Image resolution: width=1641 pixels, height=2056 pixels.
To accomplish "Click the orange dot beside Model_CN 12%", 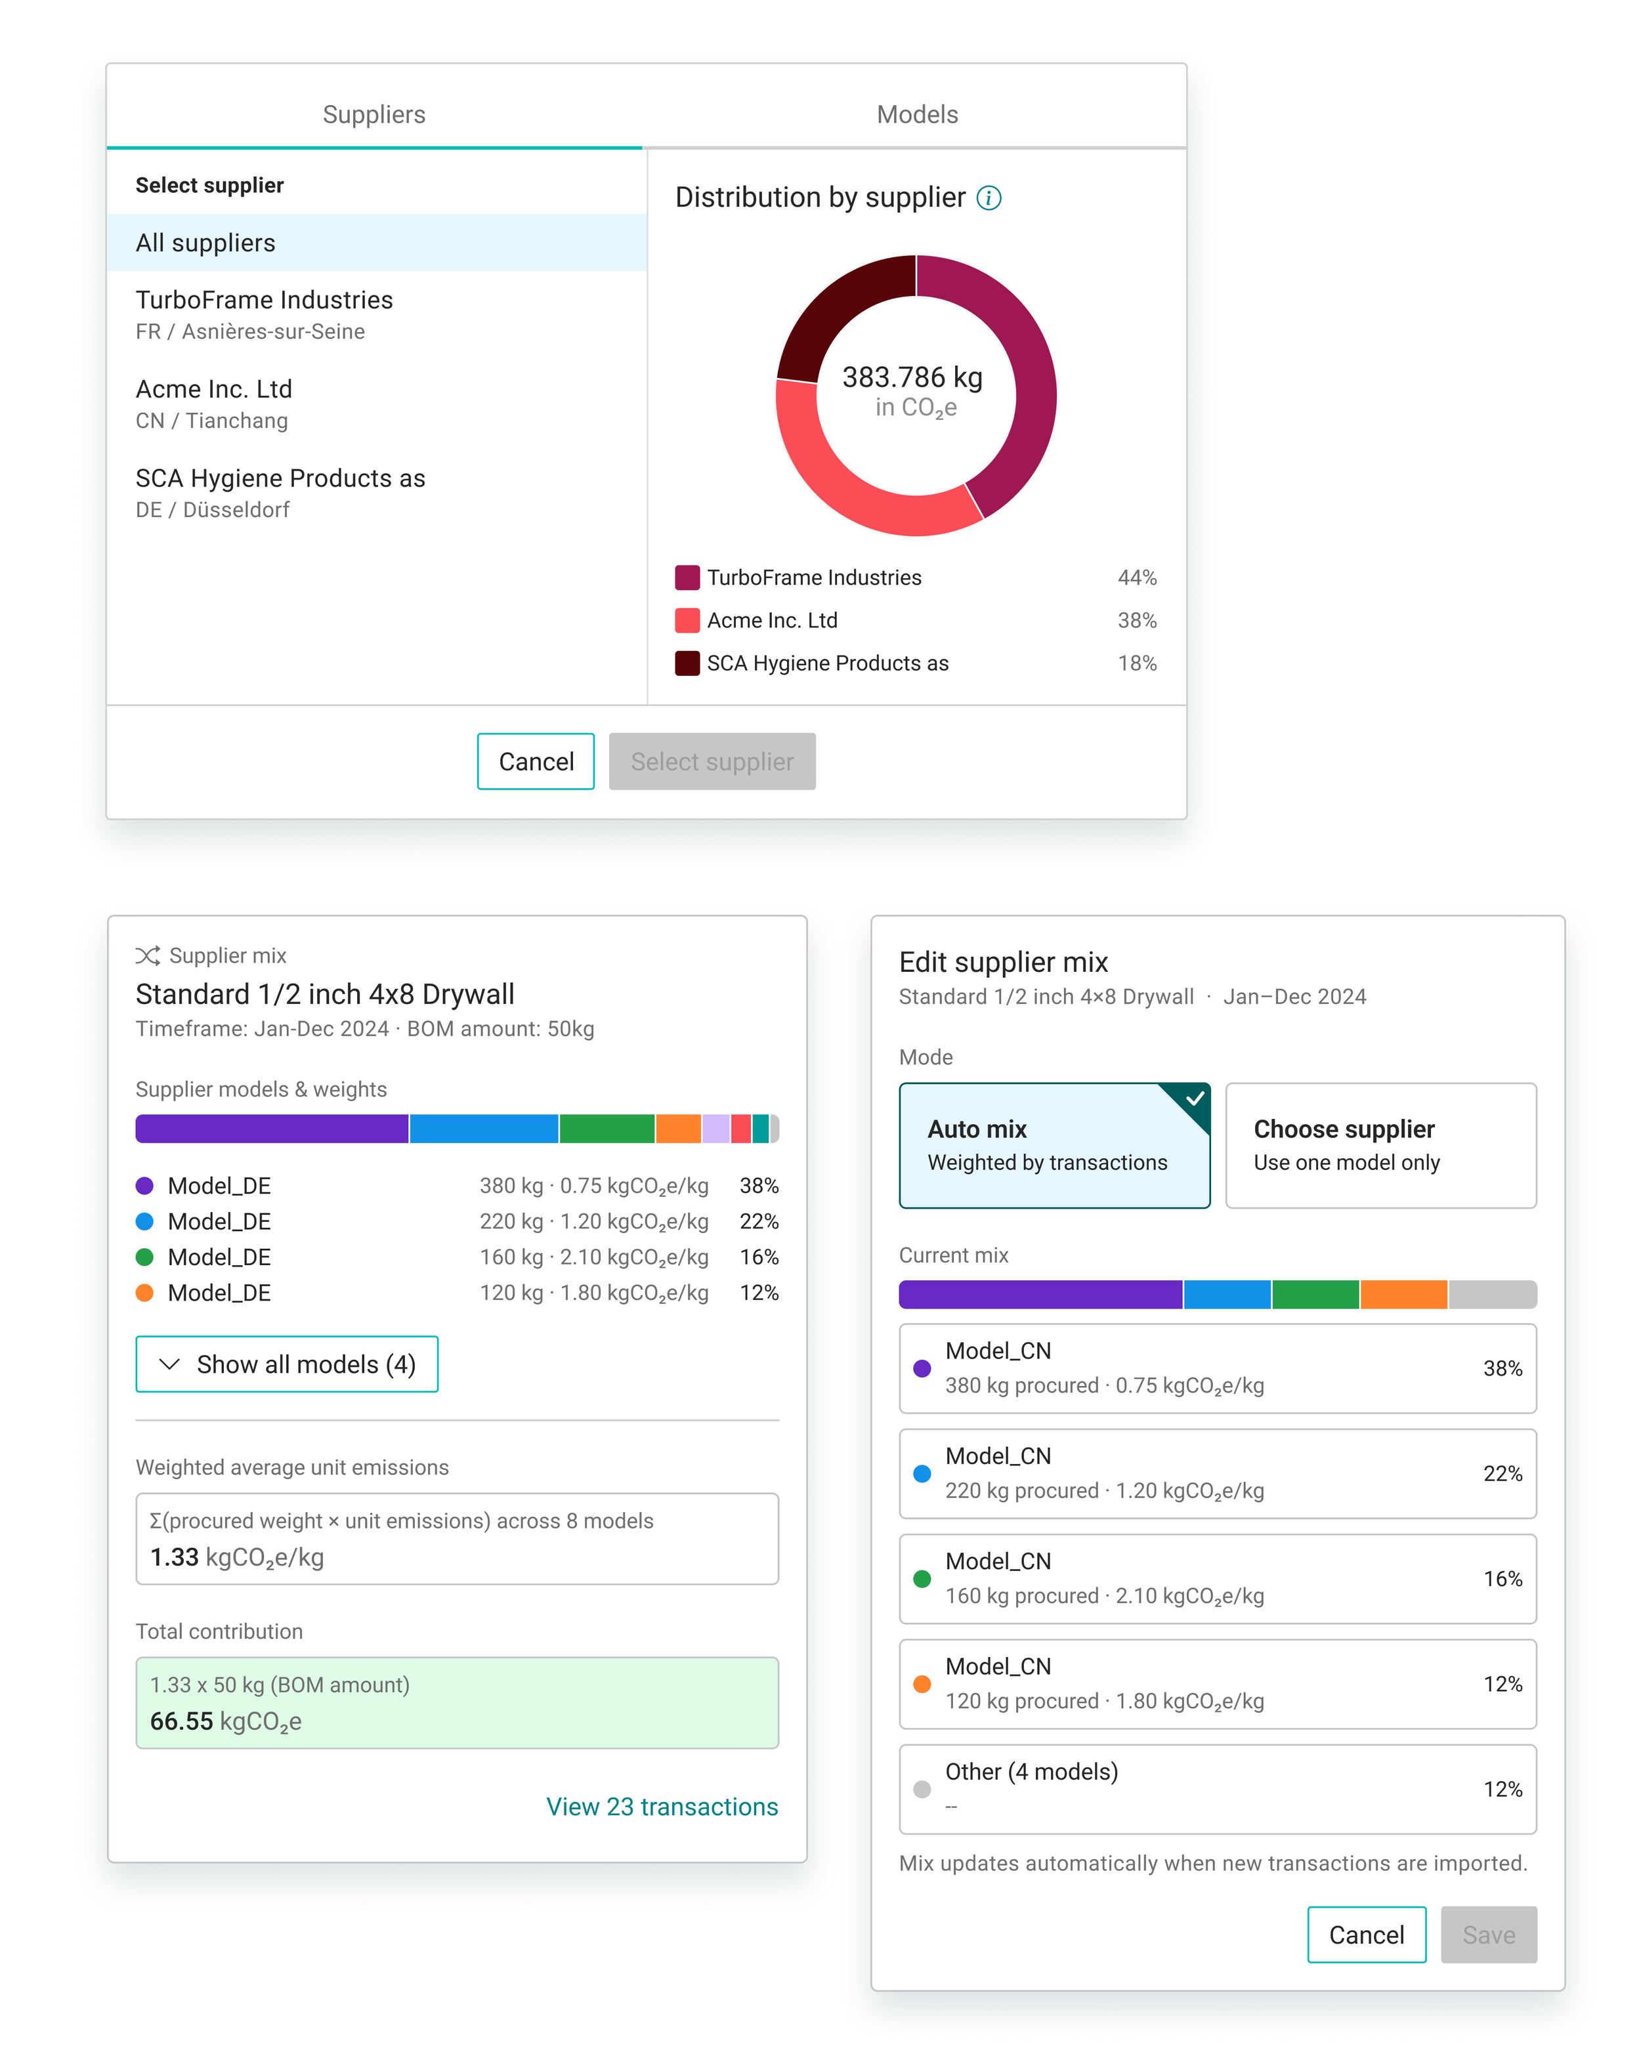I will tap(922, 1684).
